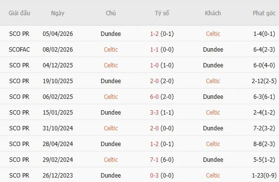
Task: Open the 6-0 (2-0) match result
Action: pos(162,97)
